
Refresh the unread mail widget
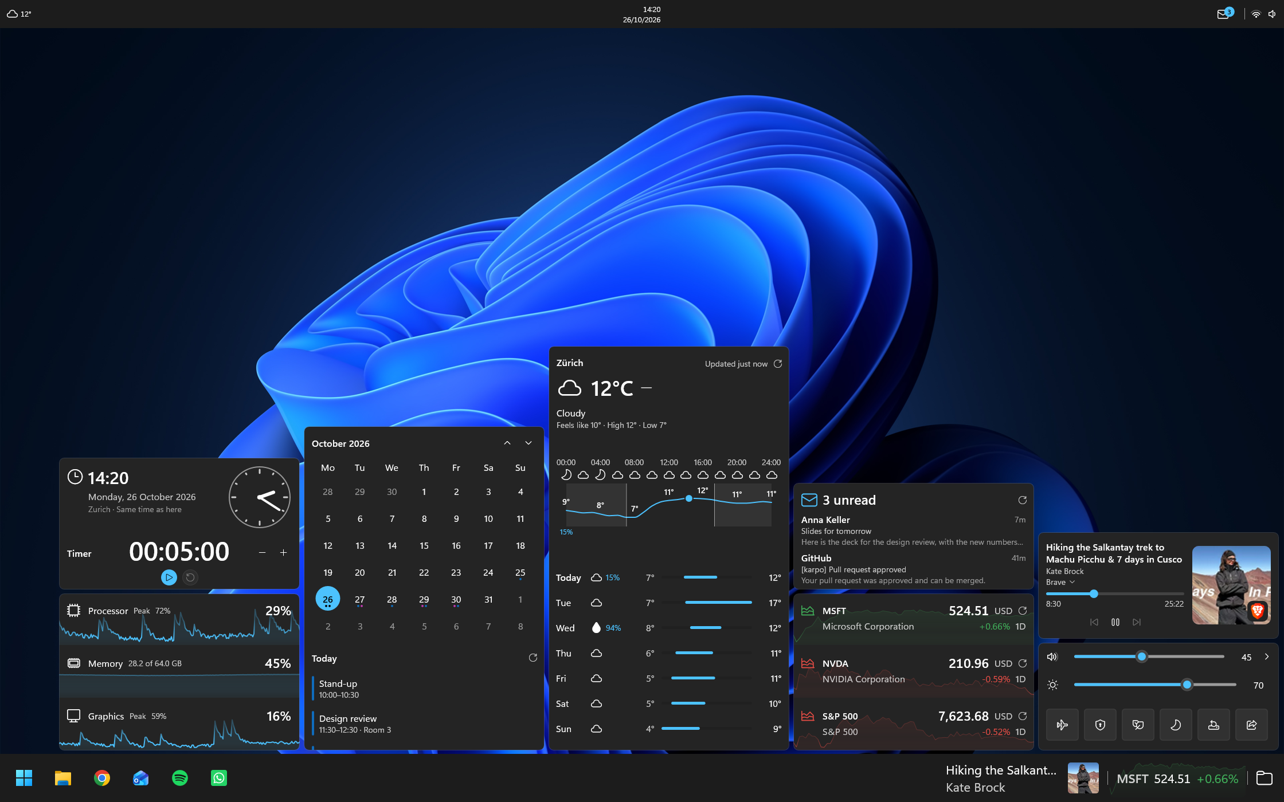(x=1022, y=500)
